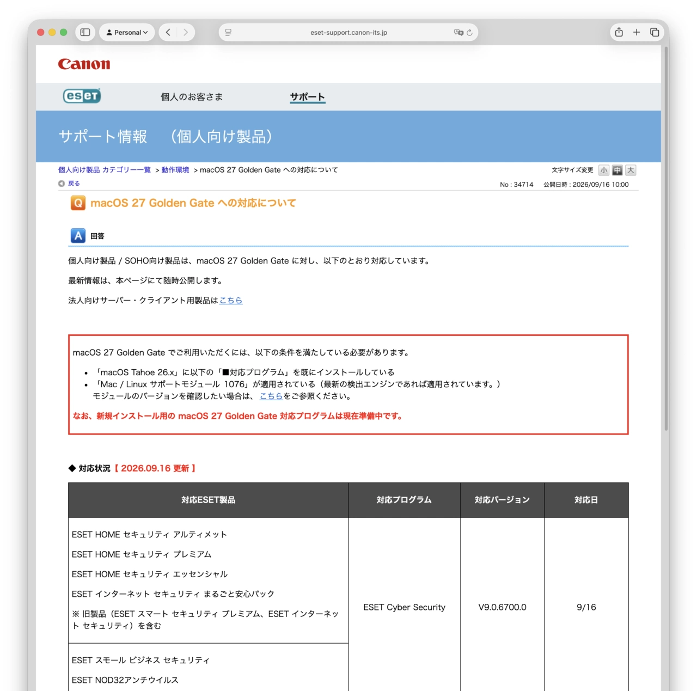Viewport: 697px width, 691px height.
Task: Click ESET HOME セキュリティ プレミアム row
Action: 142,554
